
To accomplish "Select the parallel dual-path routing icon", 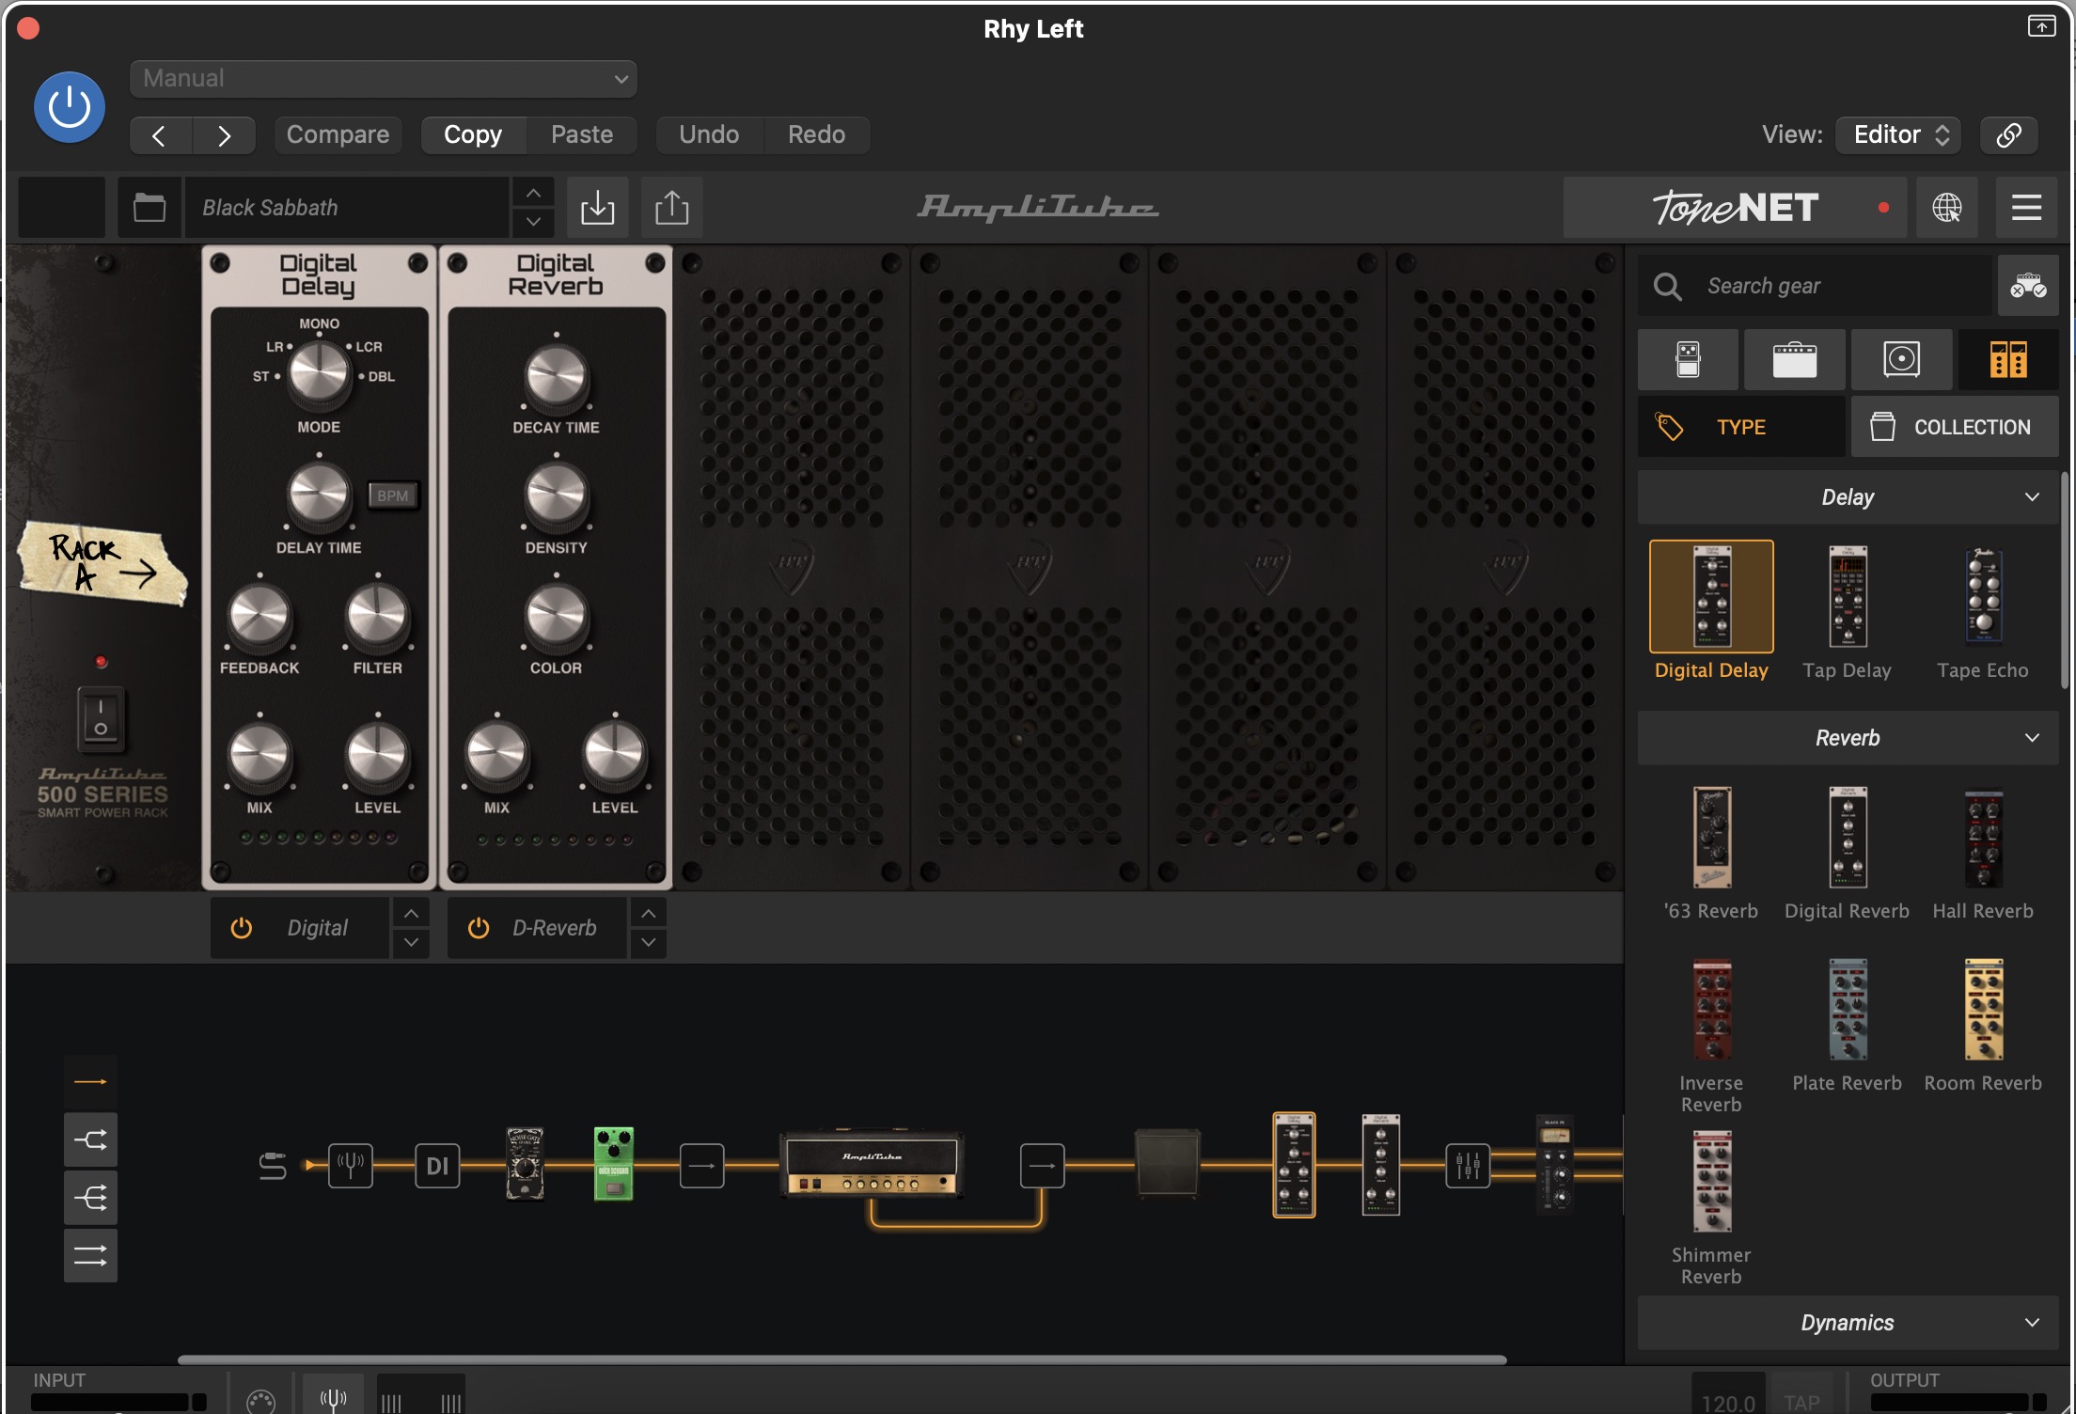I will click(90, 1255).
